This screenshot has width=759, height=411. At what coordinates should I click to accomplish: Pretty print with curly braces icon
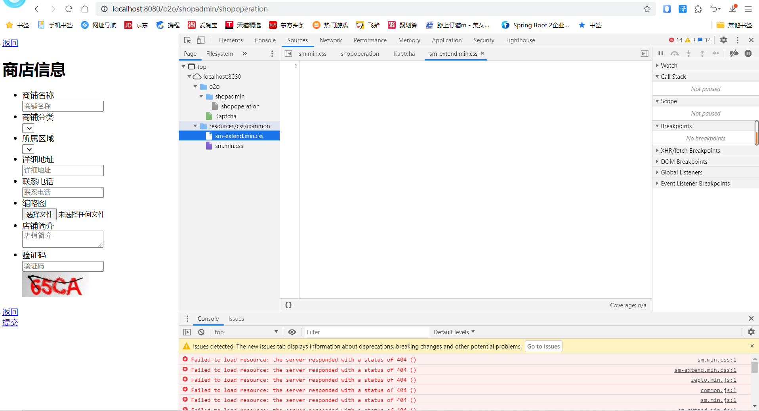coord(288,305)
